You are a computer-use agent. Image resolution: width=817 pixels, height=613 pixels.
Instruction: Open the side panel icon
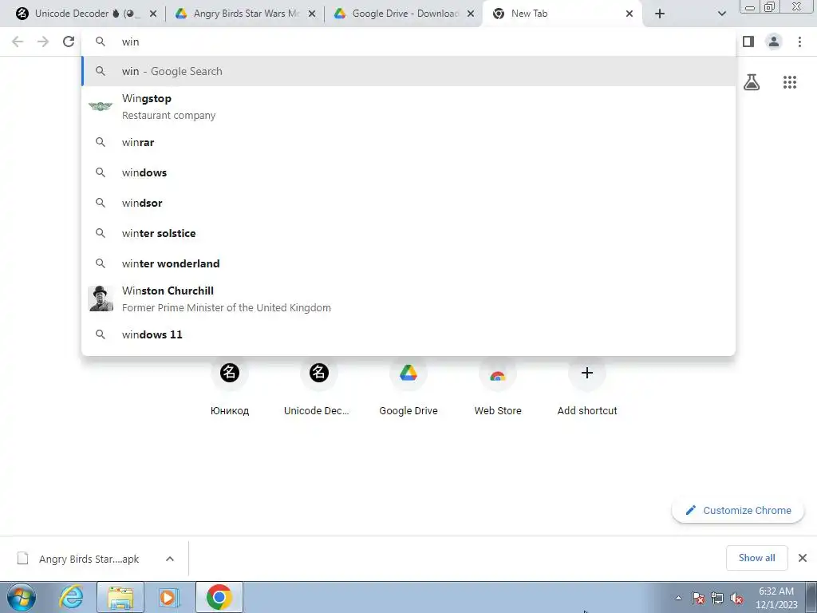click(748, 42)
